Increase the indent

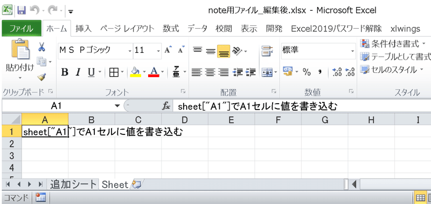point(251,72)
